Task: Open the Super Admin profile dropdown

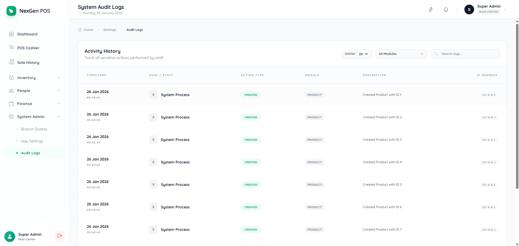Action: (505, 9)
